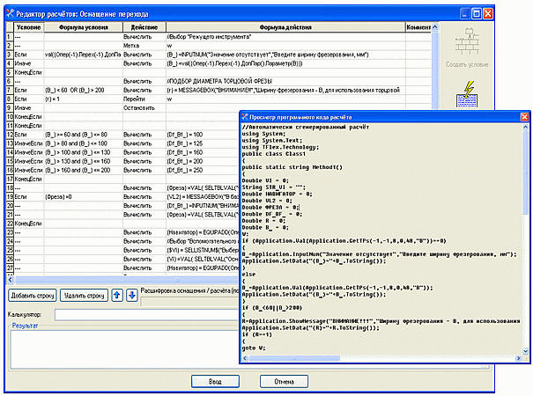
Task: Click 'Добавить строку' button
Action: click(33, 296)
